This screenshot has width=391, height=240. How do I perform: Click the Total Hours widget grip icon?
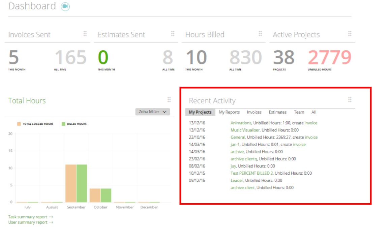(x=169, y=99)
